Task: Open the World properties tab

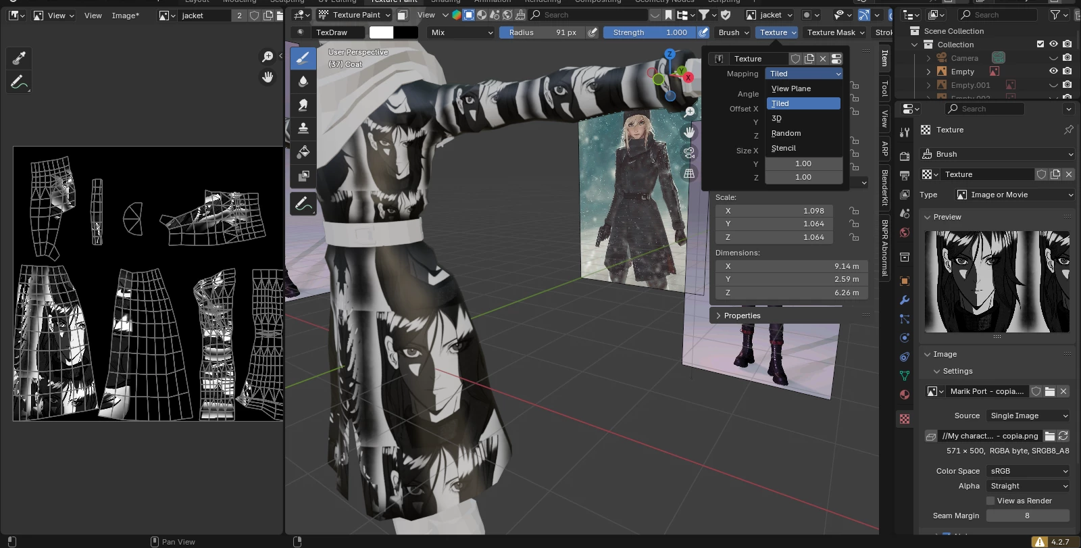Action: point(905,233)
